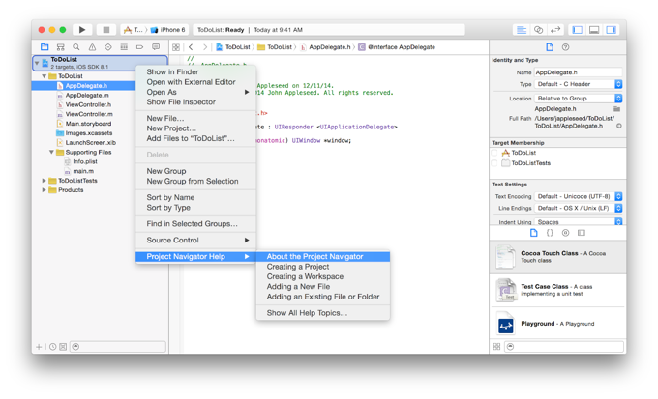Open the Symbol navigator

click(60, 47)
